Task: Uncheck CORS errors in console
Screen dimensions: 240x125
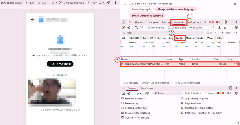Action: pos(122,117)
